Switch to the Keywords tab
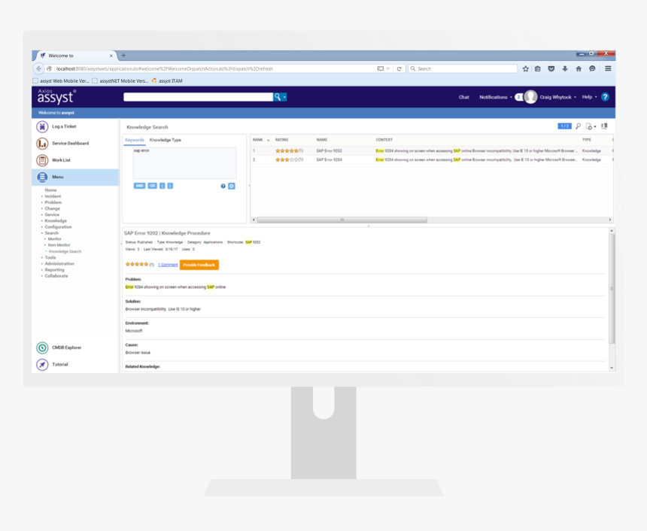The height and width of the screenshot is (531, 647). click(x=135, y=141)
